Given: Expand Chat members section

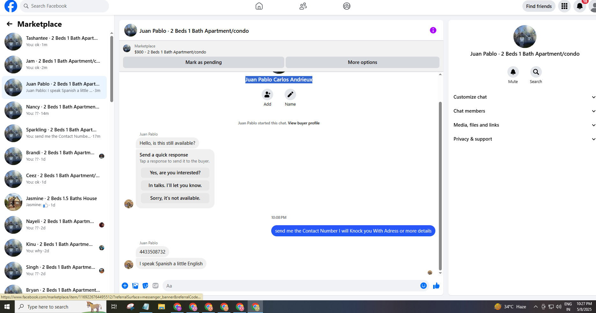Looking at the screenshot, I should [x=524, y=111].
